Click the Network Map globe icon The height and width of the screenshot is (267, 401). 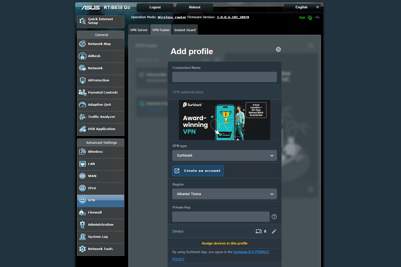82,44
